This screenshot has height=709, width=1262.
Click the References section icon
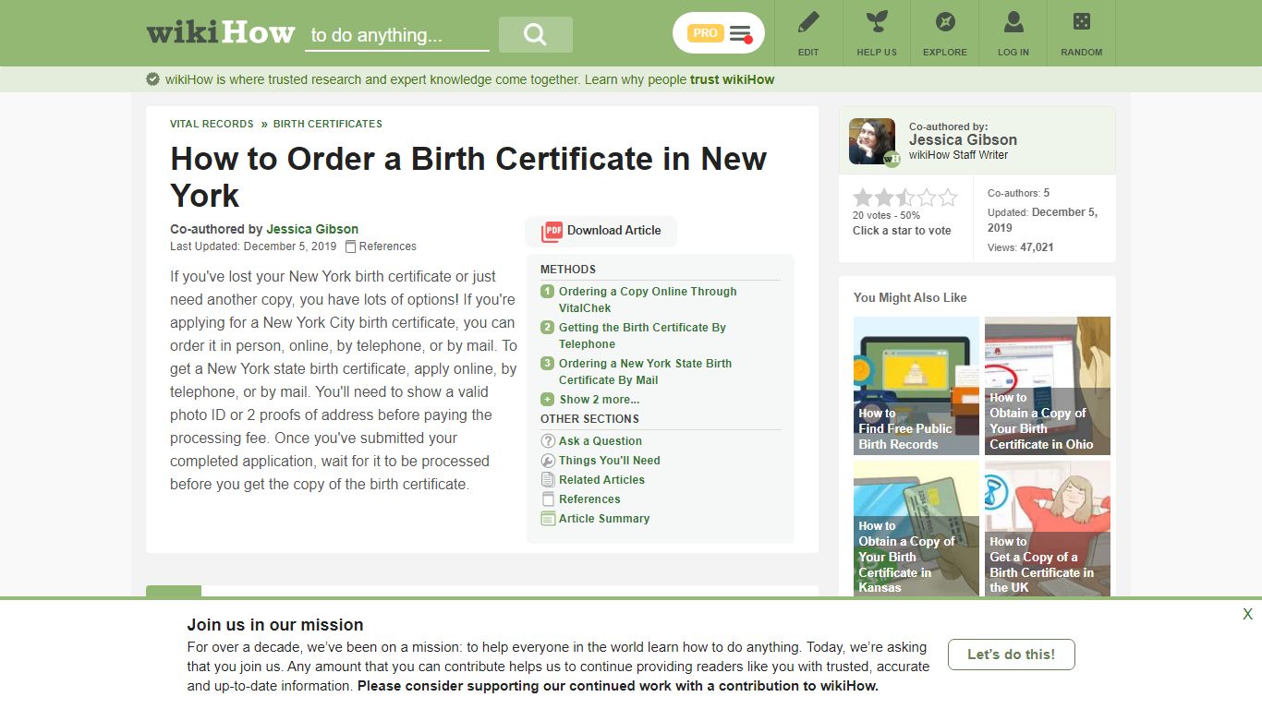[x=548, y=499]
